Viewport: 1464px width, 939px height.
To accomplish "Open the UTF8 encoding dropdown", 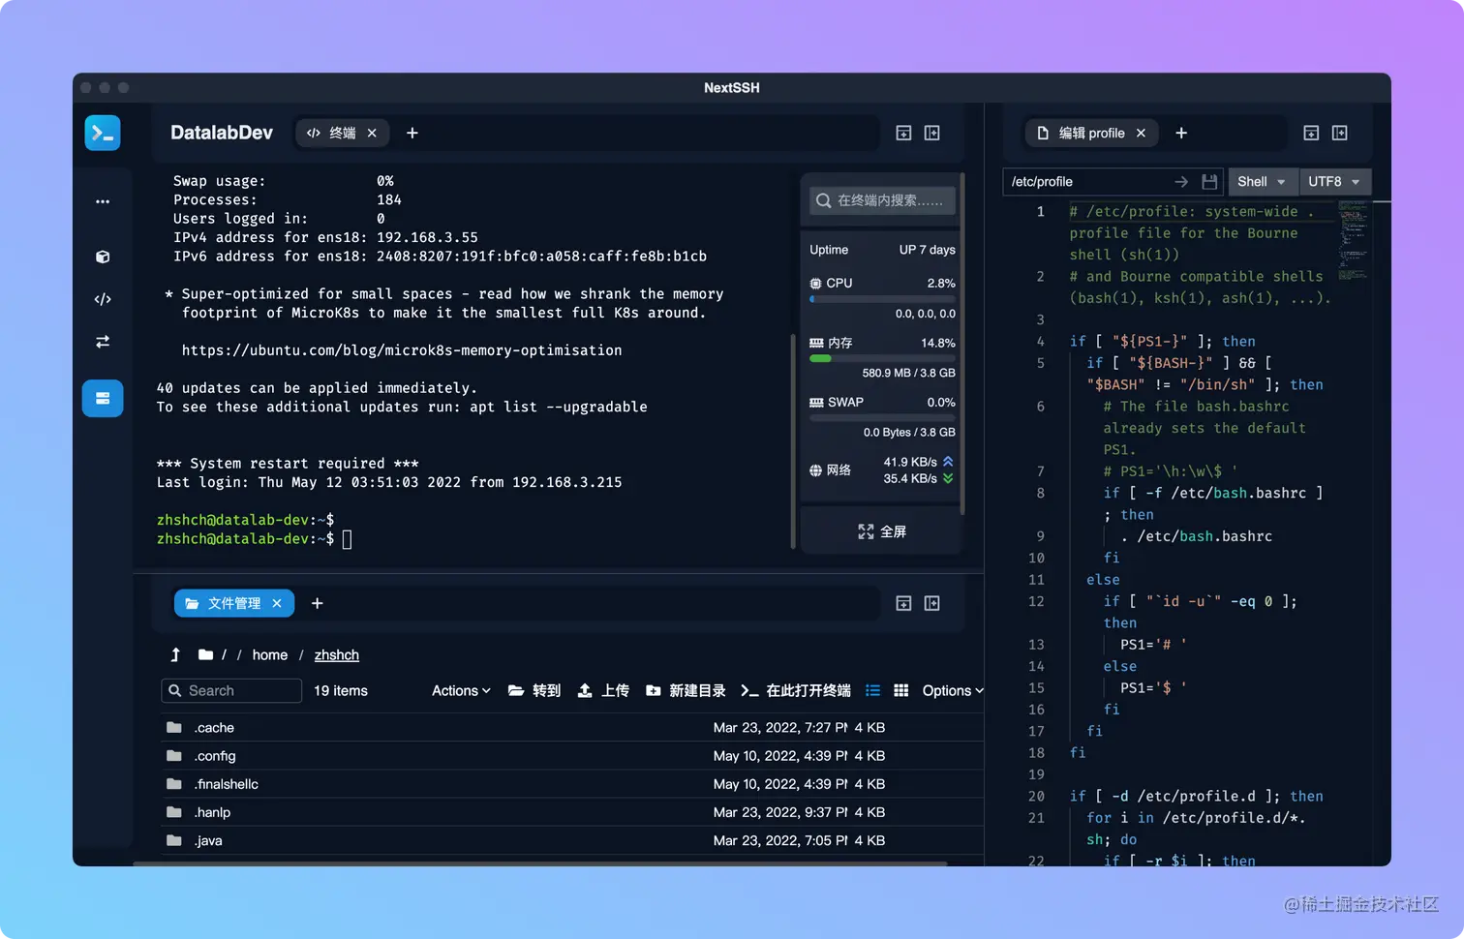I will coord(1333,181).
